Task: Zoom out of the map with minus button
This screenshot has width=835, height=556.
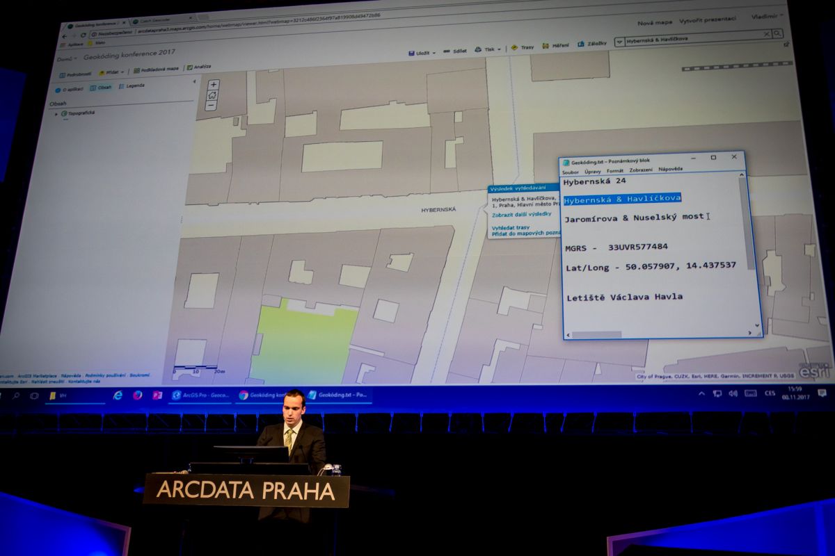Action: click(x=212, y=106)
